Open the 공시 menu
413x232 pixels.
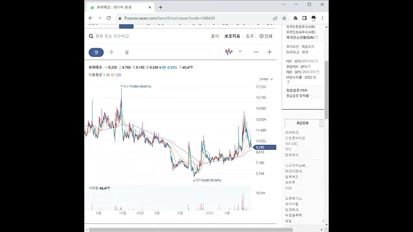[x=215, y=36]
